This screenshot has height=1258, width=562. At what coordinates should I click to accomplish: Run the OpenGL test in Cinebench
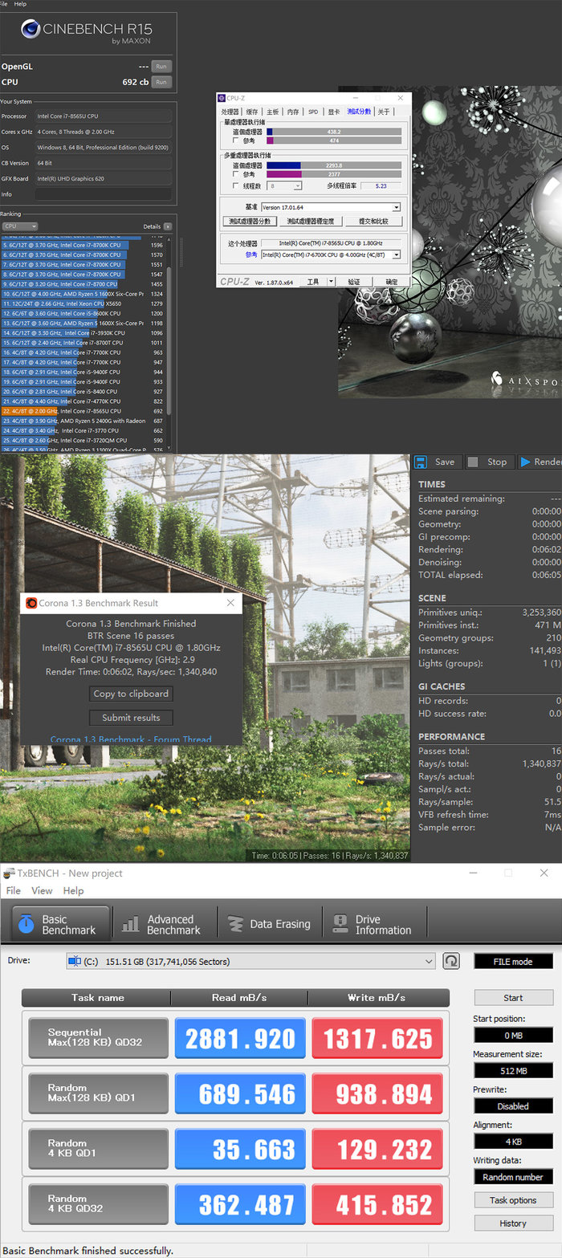161,67
